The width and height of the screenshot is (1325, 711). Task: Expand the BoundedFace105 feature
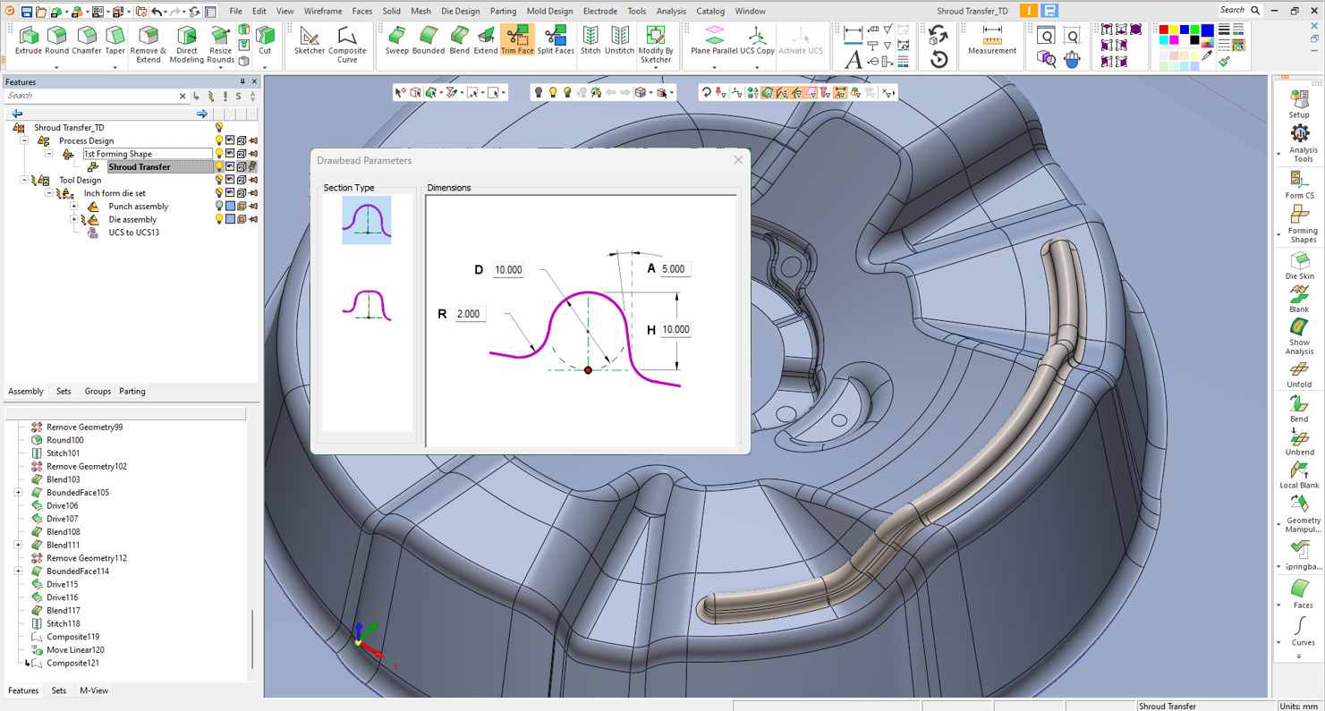pyautogui.click(x=18, y=493)
